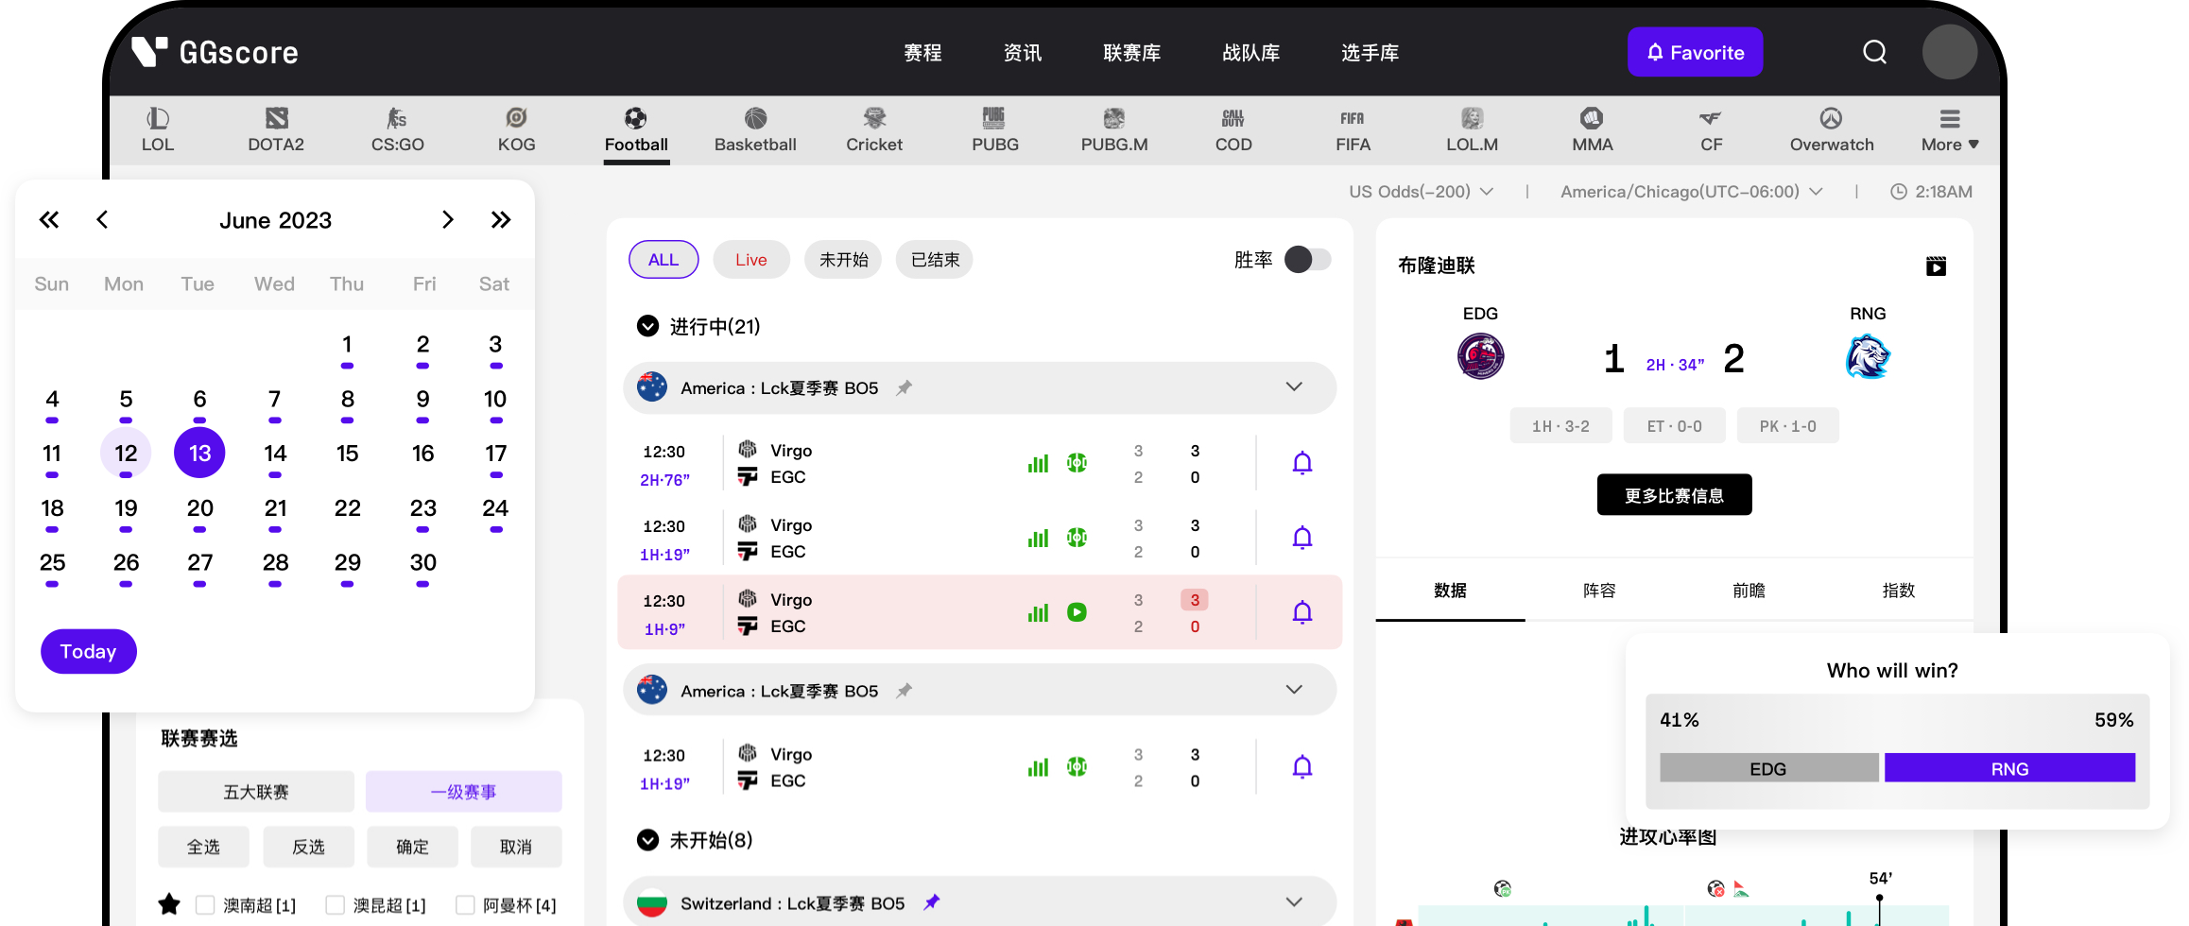This screenshot has height=926, width=2189.
Task: Go to next month in calendar
Action: point(448,220)
